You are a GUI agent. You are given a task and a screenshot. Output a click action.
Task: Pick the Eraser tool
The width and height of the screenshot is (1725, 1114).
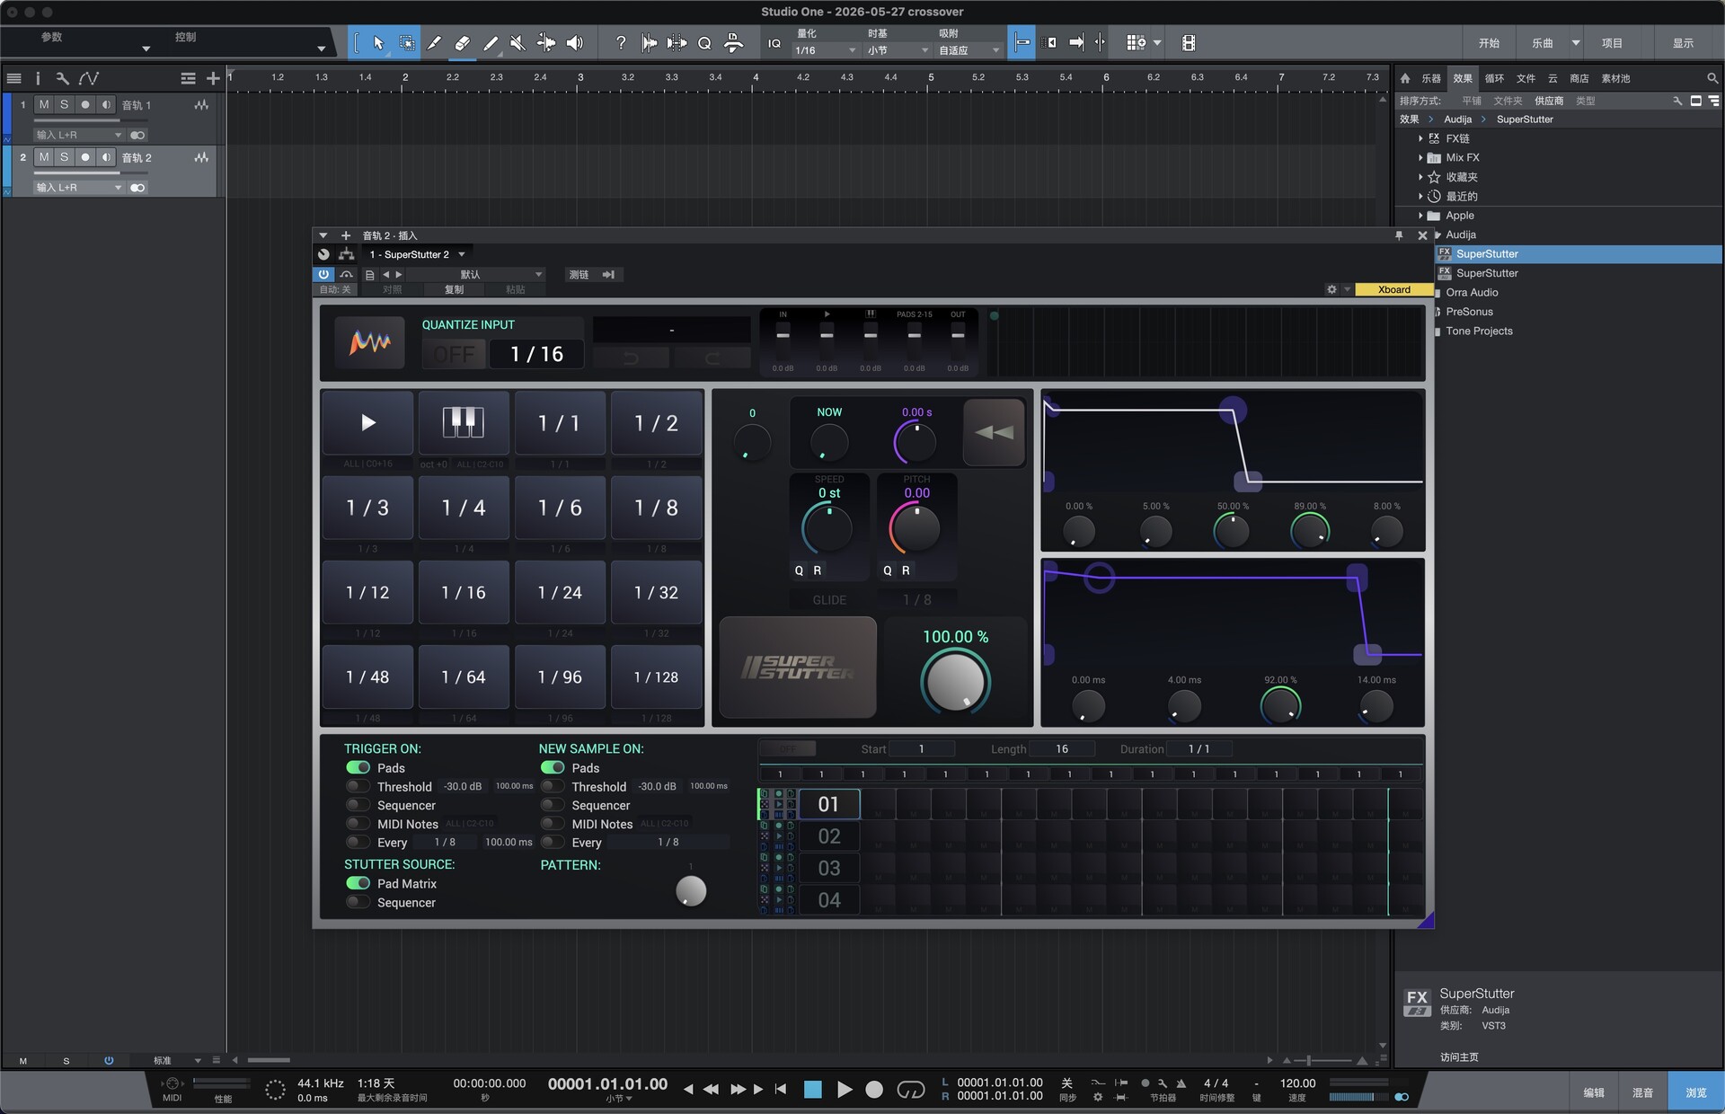tap(462, 43)
